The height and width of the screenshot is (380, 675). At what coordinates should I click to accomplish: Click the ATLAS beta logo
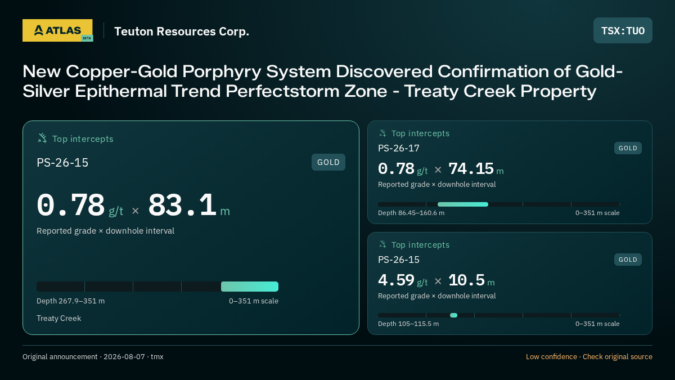coord(57,30)
